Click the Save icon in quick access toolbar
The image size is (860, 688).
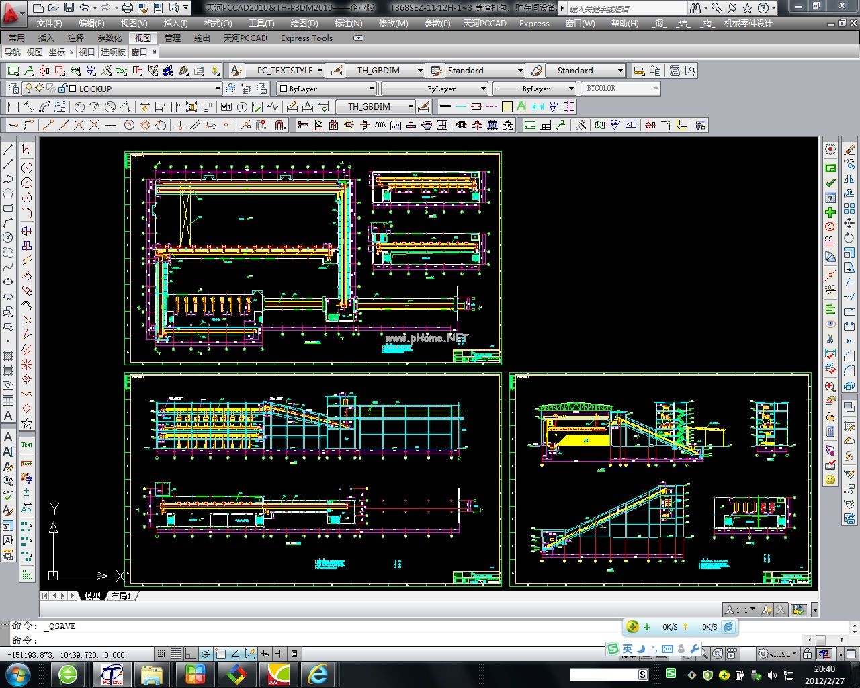tap(69, 8)
